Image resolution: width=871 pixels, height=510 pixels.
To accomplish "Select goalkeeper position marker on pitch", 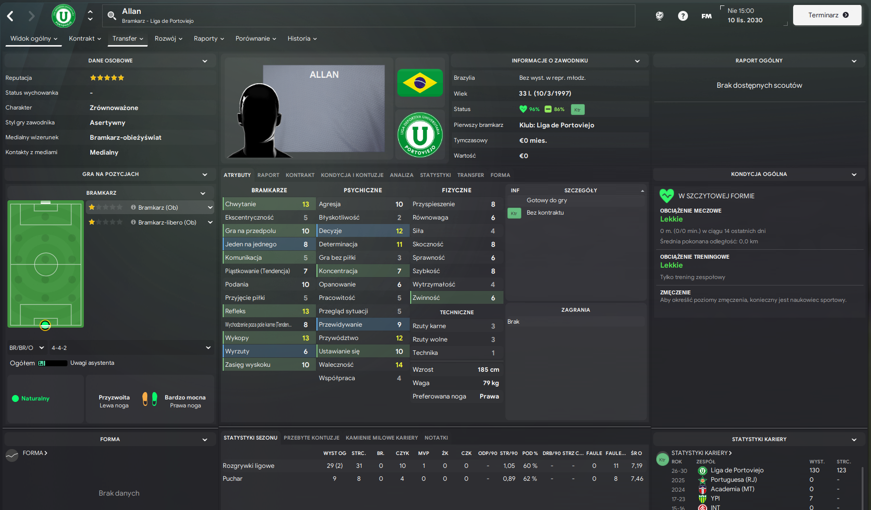I will 45,325.
